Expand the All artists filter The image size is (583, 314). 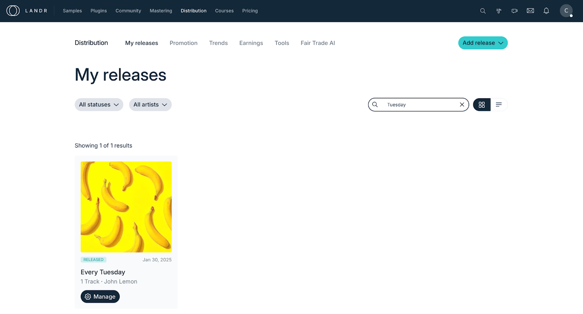(150, 105)
